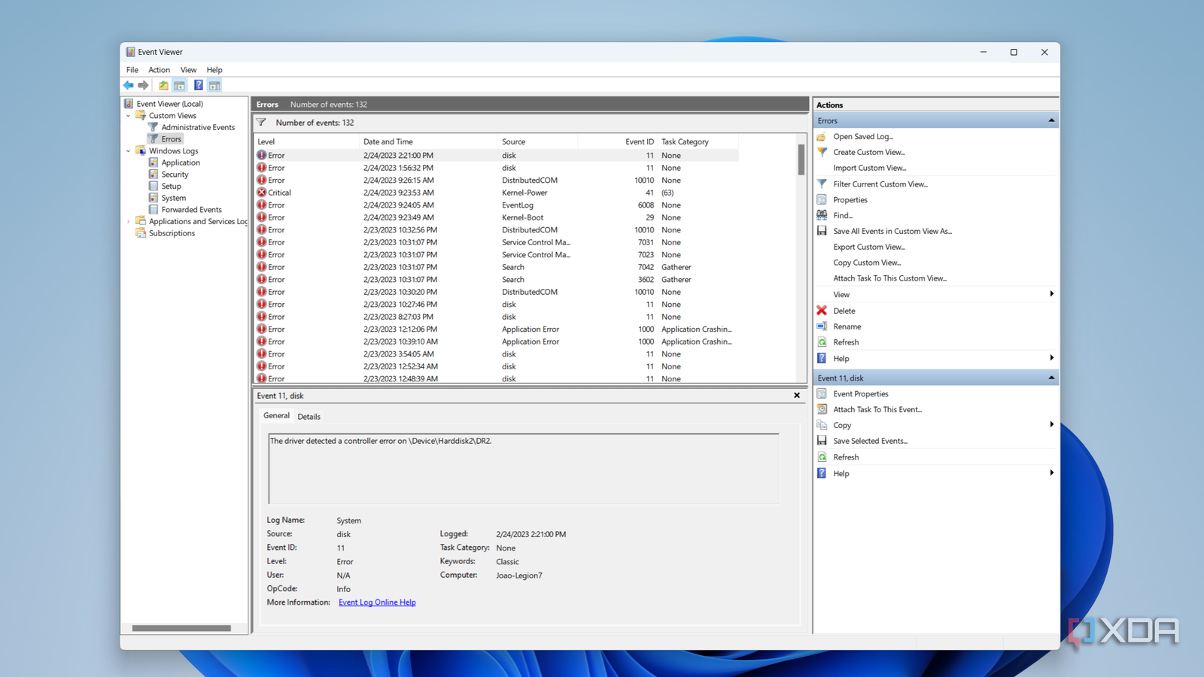1204x677 pixels.
Task: Click the Find binoculars icon
Action: 822,215
